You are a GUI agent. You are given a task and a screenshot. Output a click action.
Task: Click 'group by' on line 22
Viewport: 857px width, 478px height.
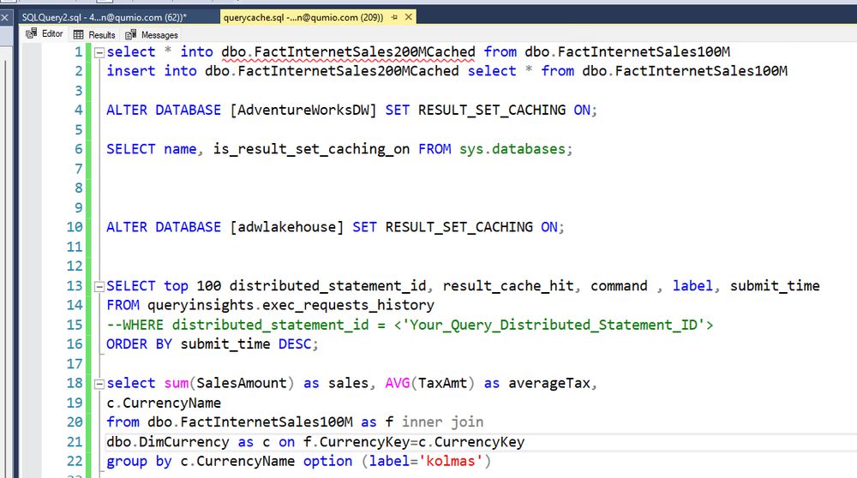pos(139,461)
